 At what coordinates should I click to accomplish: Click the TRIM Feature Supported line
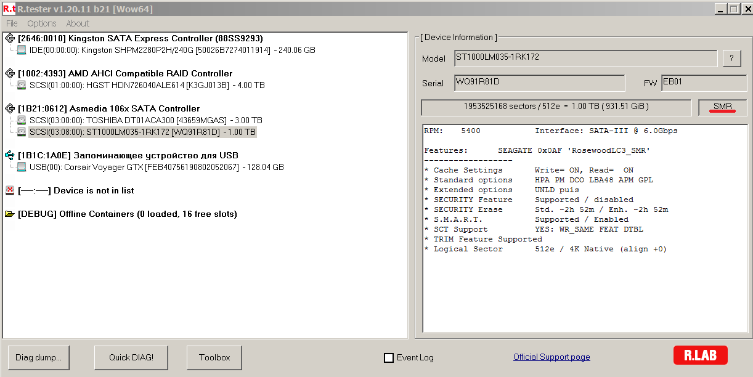[x=483, y=239]
